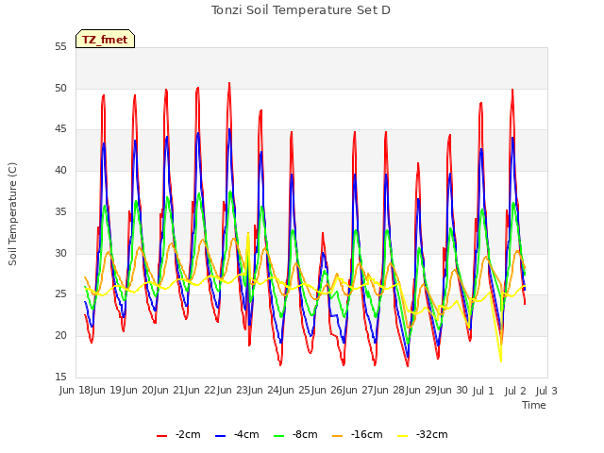Click the 35 y-axis tick label
The width and height of the screenshot is (604, 453).
(60, 211)
